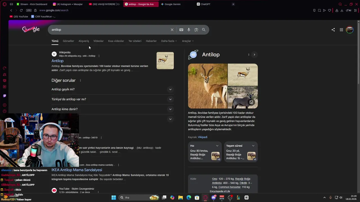
Task: Open the Wikipedia result antelope thumbnail
Action: tap(165, 61)
